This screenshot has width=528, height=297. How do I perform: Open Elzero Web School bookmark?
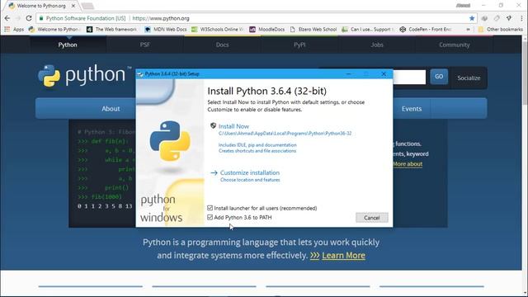click(x=313, y=30)
